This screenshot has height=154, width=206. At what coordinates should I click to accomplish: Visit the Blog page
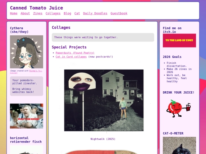coord(68,13)
